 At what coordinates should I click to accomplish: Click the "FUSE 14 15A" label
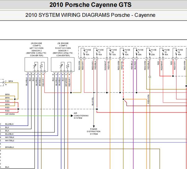pos(180,52)
